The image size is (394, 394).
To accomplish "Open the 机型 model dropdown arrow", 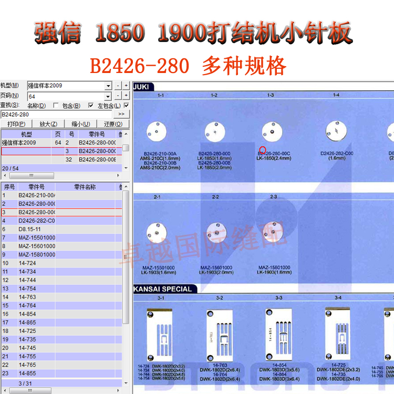I will [108, 86].
